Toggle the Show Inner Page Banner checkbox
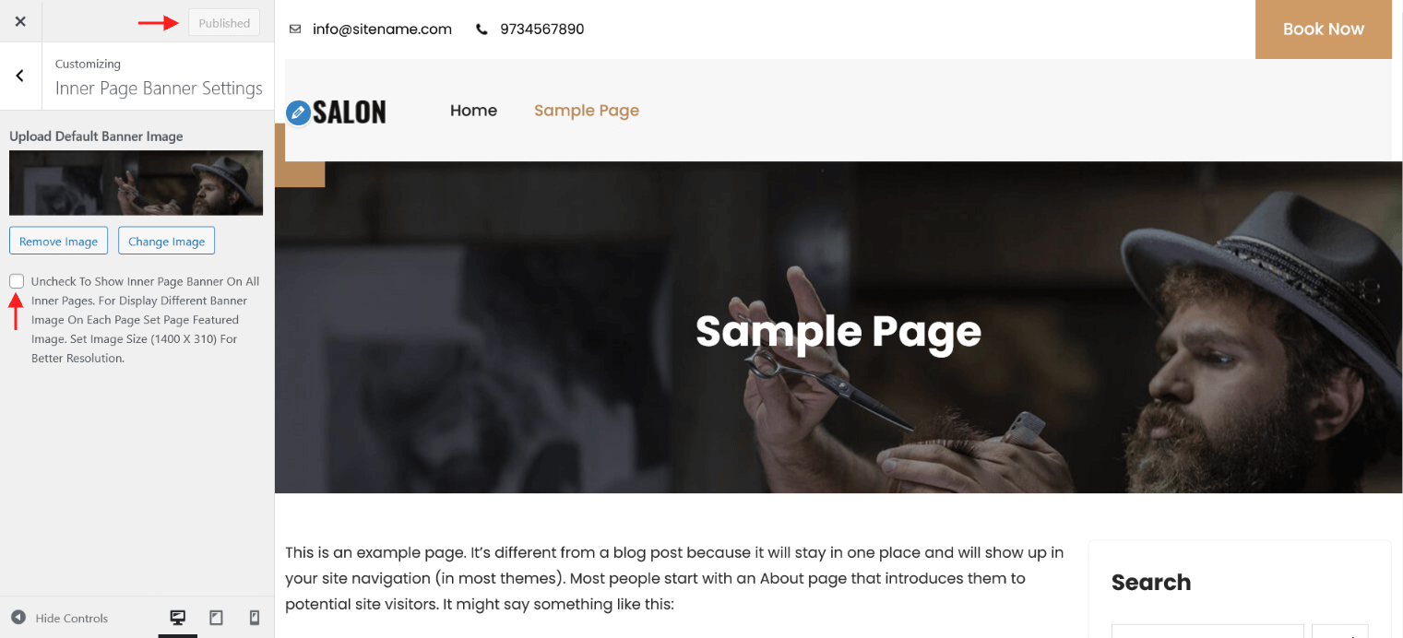This screenshot has width=1403, height=638. 17,281
